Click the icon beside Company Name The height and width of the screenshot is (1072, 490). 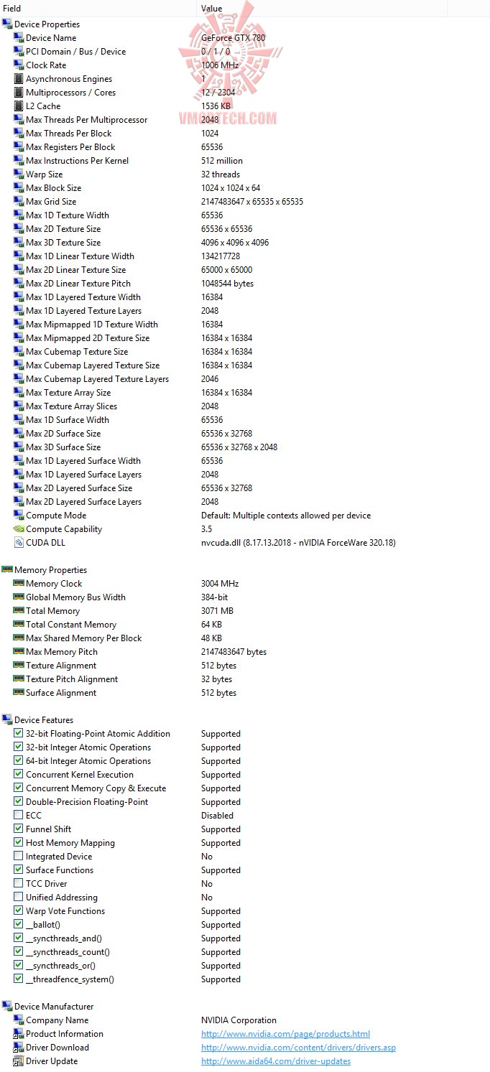point(19,1020)
